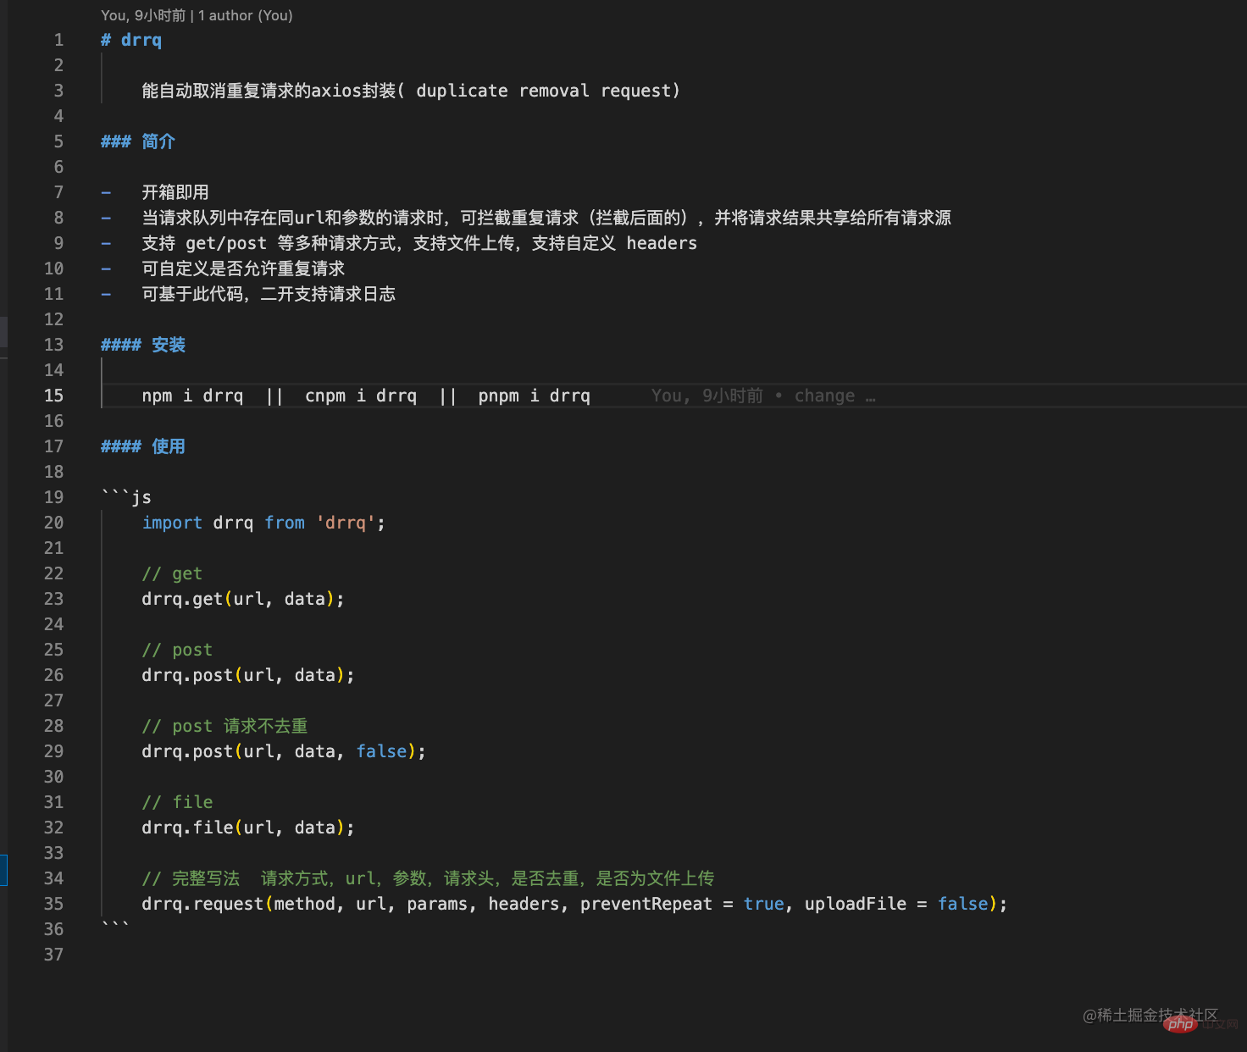Click the 'drrq.post(url, data)' code line
1247x1052 pixels.
pyautogui.click(x=247, y=674)
